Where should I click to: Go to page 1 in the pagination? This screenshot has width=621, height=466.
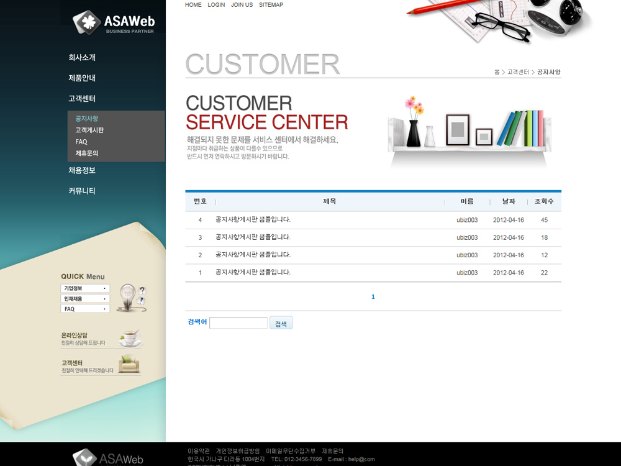pos(373,297)
